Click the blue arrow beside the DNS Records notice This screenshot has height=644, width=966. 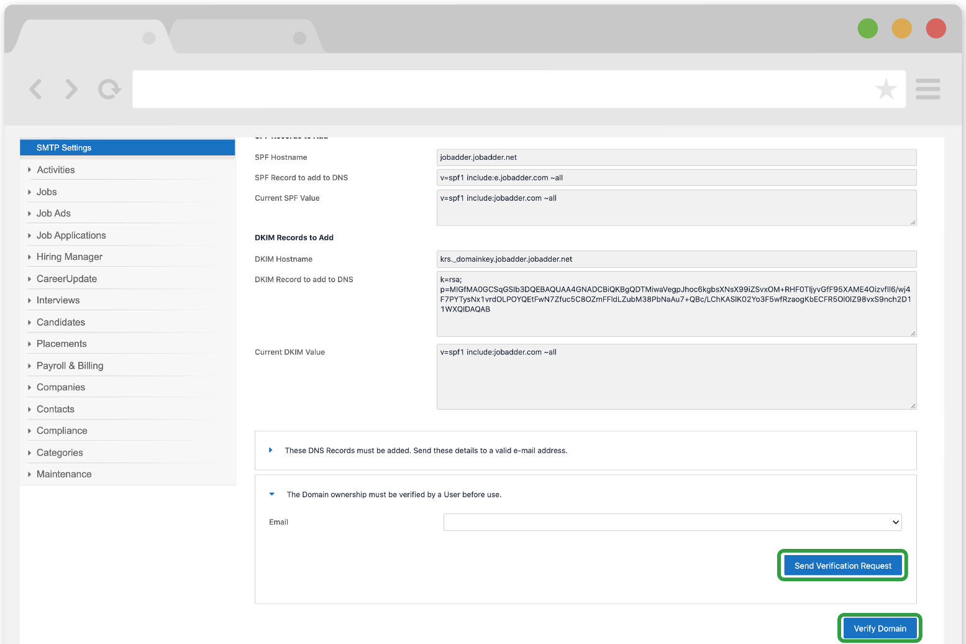tap(271, 450)
